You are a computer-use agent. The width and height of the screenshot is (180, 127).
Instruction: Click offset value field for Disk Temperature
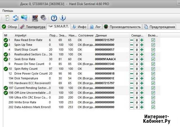pos(137,78)
